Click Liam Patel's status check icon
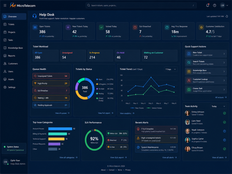Screen dimensions: 232x174 (x=224, y=122)
